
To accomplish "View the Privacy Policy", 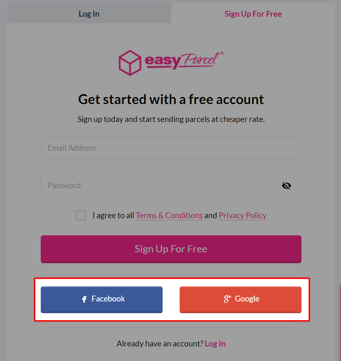I will [242, 215].
